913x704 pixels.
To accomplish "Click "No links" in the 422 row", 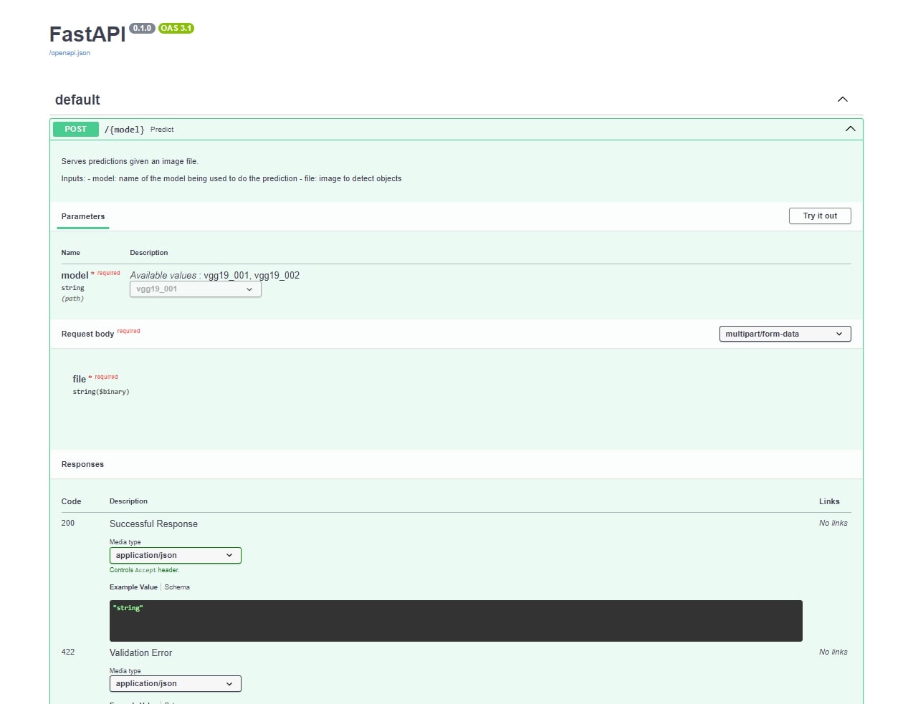I will coord(833,652).
